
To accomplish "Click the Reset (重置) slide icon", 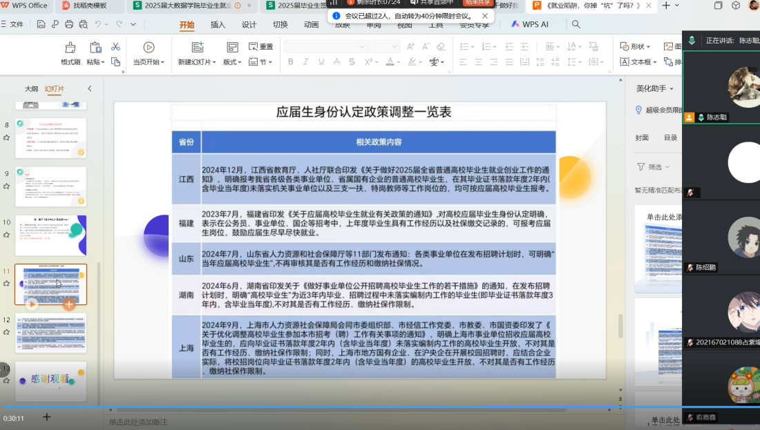I will [260, 46].
